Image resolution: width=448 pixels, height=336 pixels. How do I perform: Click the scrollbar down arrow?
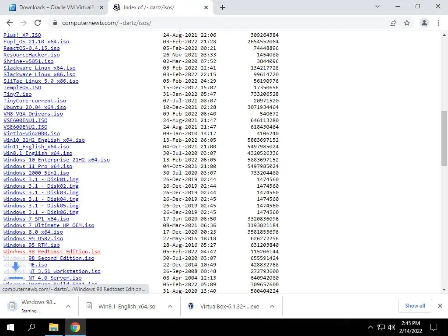coord(444,290)
